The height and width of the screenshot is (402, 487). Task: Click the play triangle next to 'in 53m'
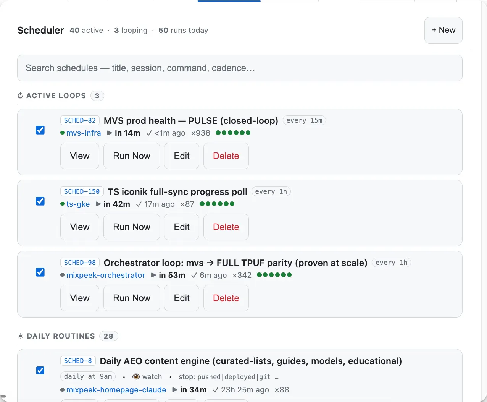(x=153, y=275)
